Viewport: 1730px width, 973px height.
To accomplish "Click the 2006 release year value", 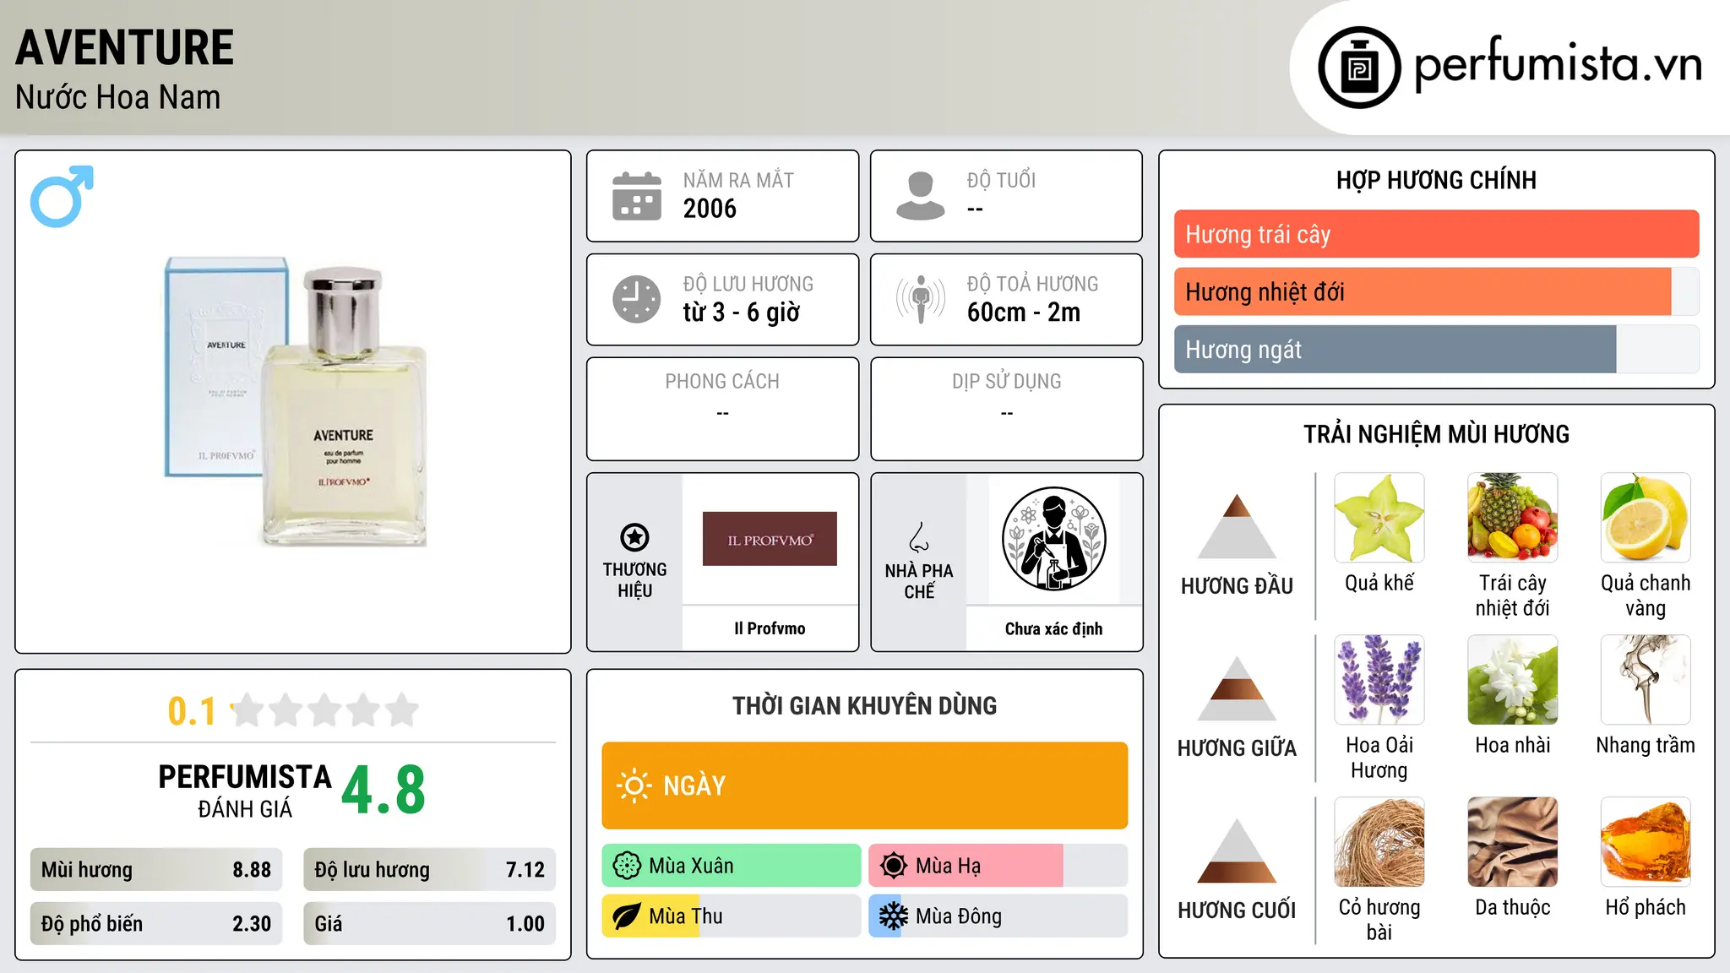I will [710, 209].
